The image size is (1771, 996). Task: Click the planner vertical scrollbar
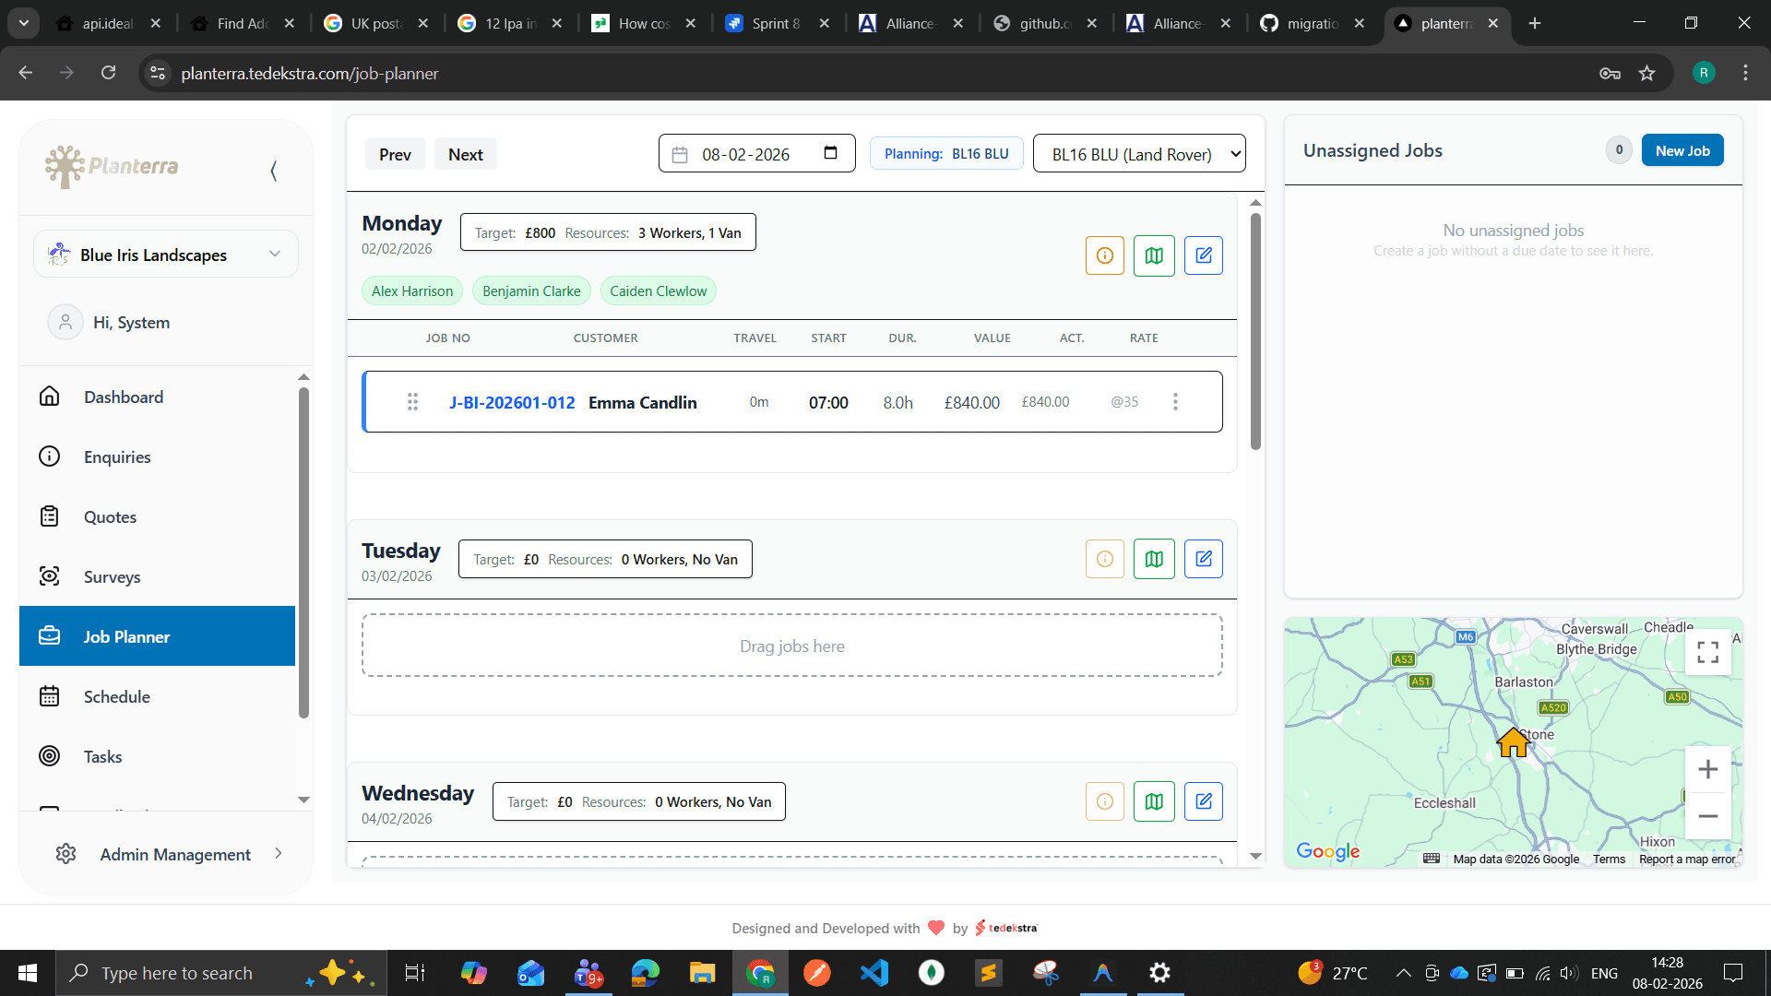(1255, 332)
